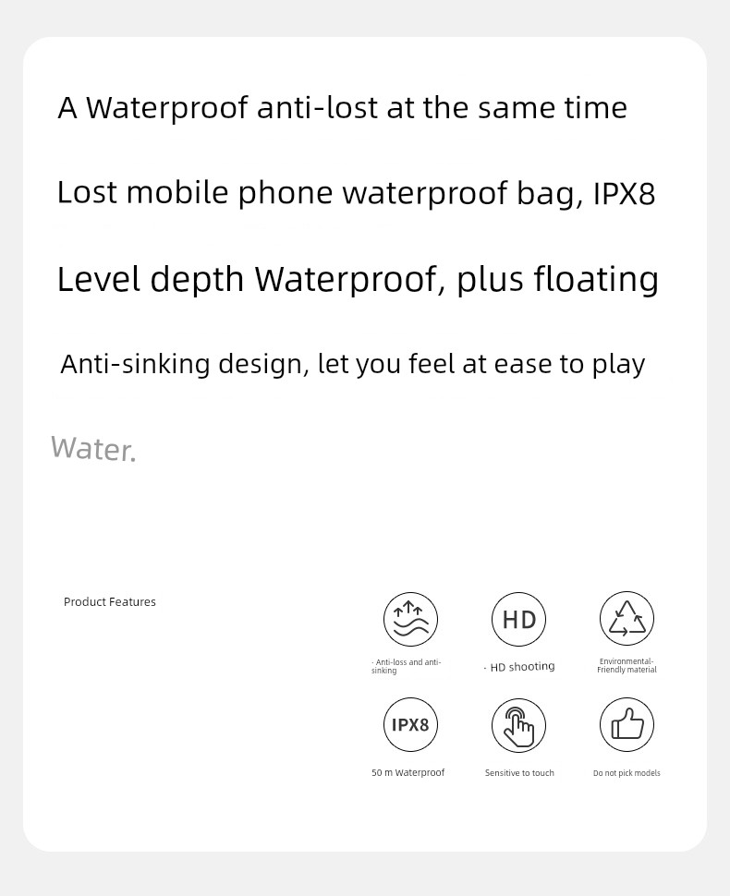The width and height of the screenshot is (730, 896).
Task: Click the 'Anti-loss and anti-sinking' caption
Action: coord(406,666)
